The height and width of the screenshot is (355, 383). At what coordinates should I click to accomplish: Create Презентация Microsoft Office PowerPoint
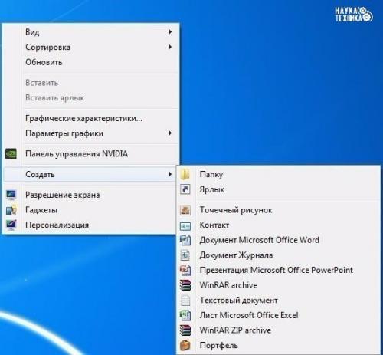pos(278,270)
